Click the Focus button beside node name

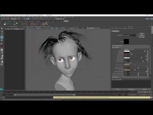pos(142,34)
